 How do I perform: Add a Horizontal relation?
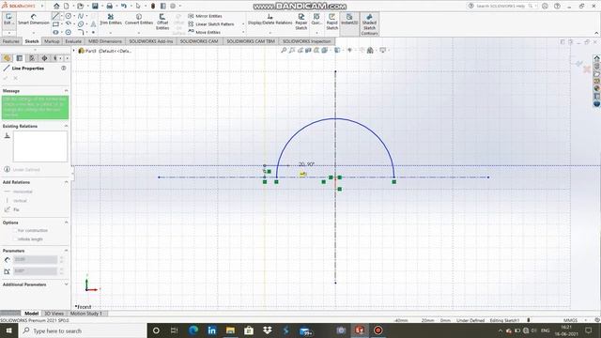click(x=19, y=192)
